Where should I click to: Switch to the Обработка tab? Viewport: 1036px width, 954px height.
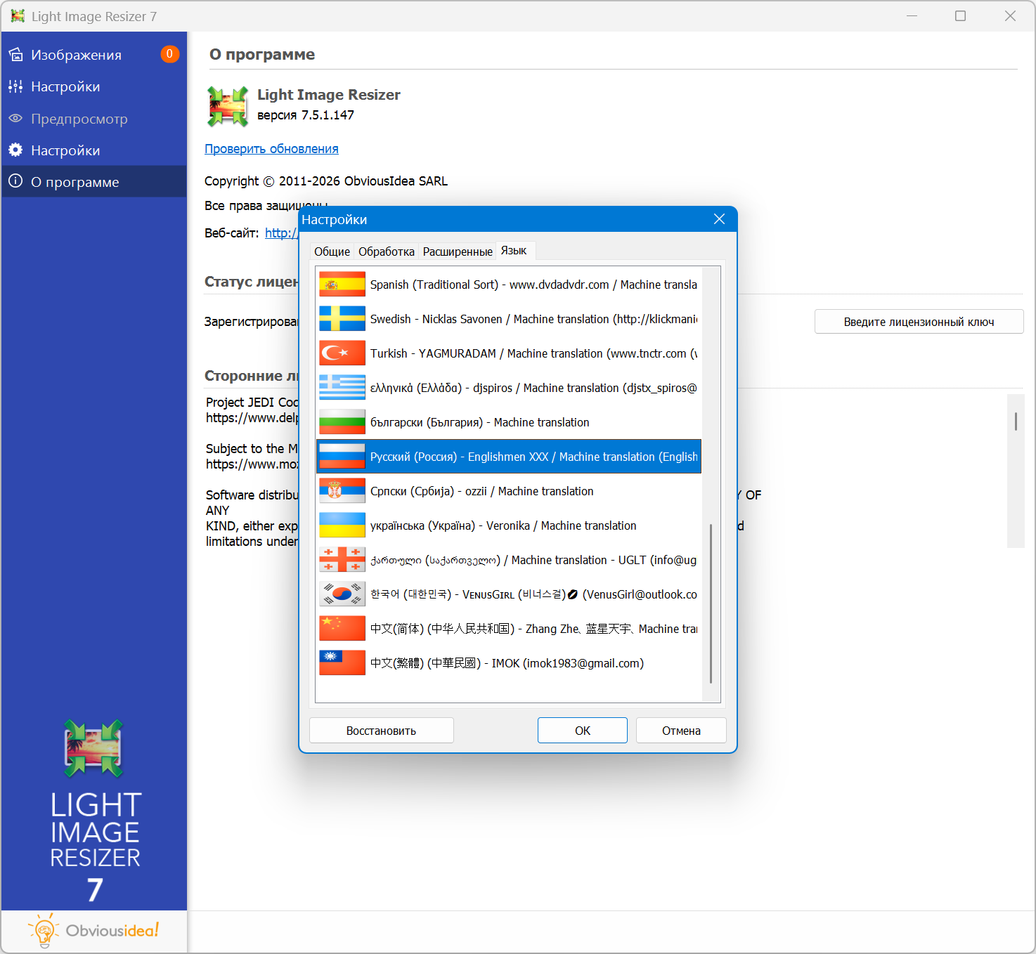click(x=386, y=251)
